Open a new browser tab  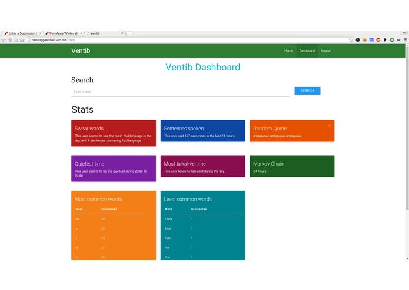pyautogui.click(x=129, y=33)
